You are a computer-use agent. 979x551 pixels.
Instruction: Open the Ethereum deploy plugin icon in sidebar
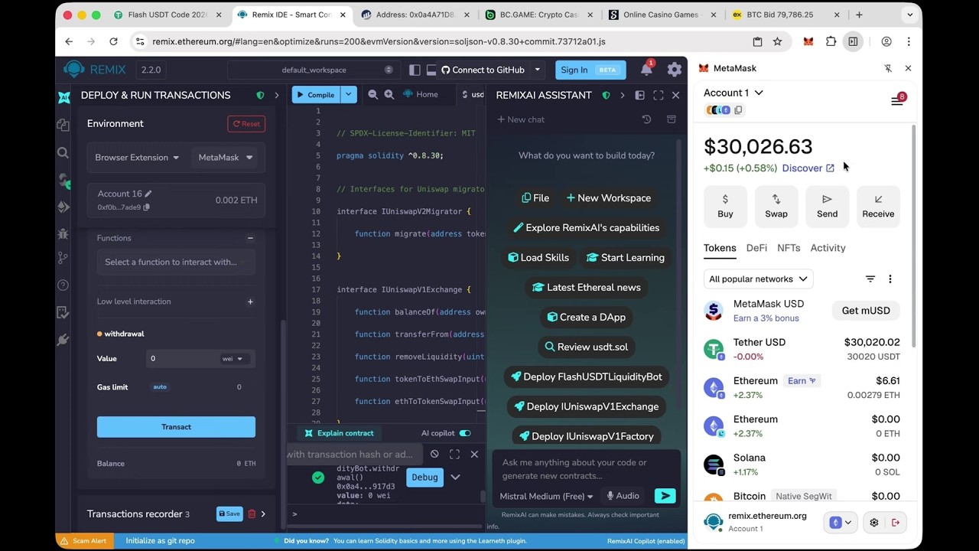[x=63, y=207]
